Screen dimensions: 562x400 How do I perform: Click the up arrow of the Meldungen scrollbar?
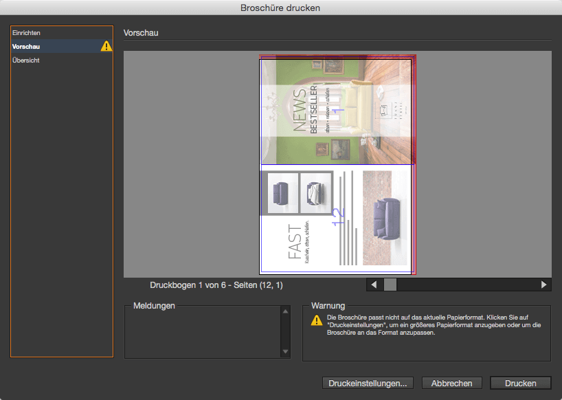click(x=286, y=311)
